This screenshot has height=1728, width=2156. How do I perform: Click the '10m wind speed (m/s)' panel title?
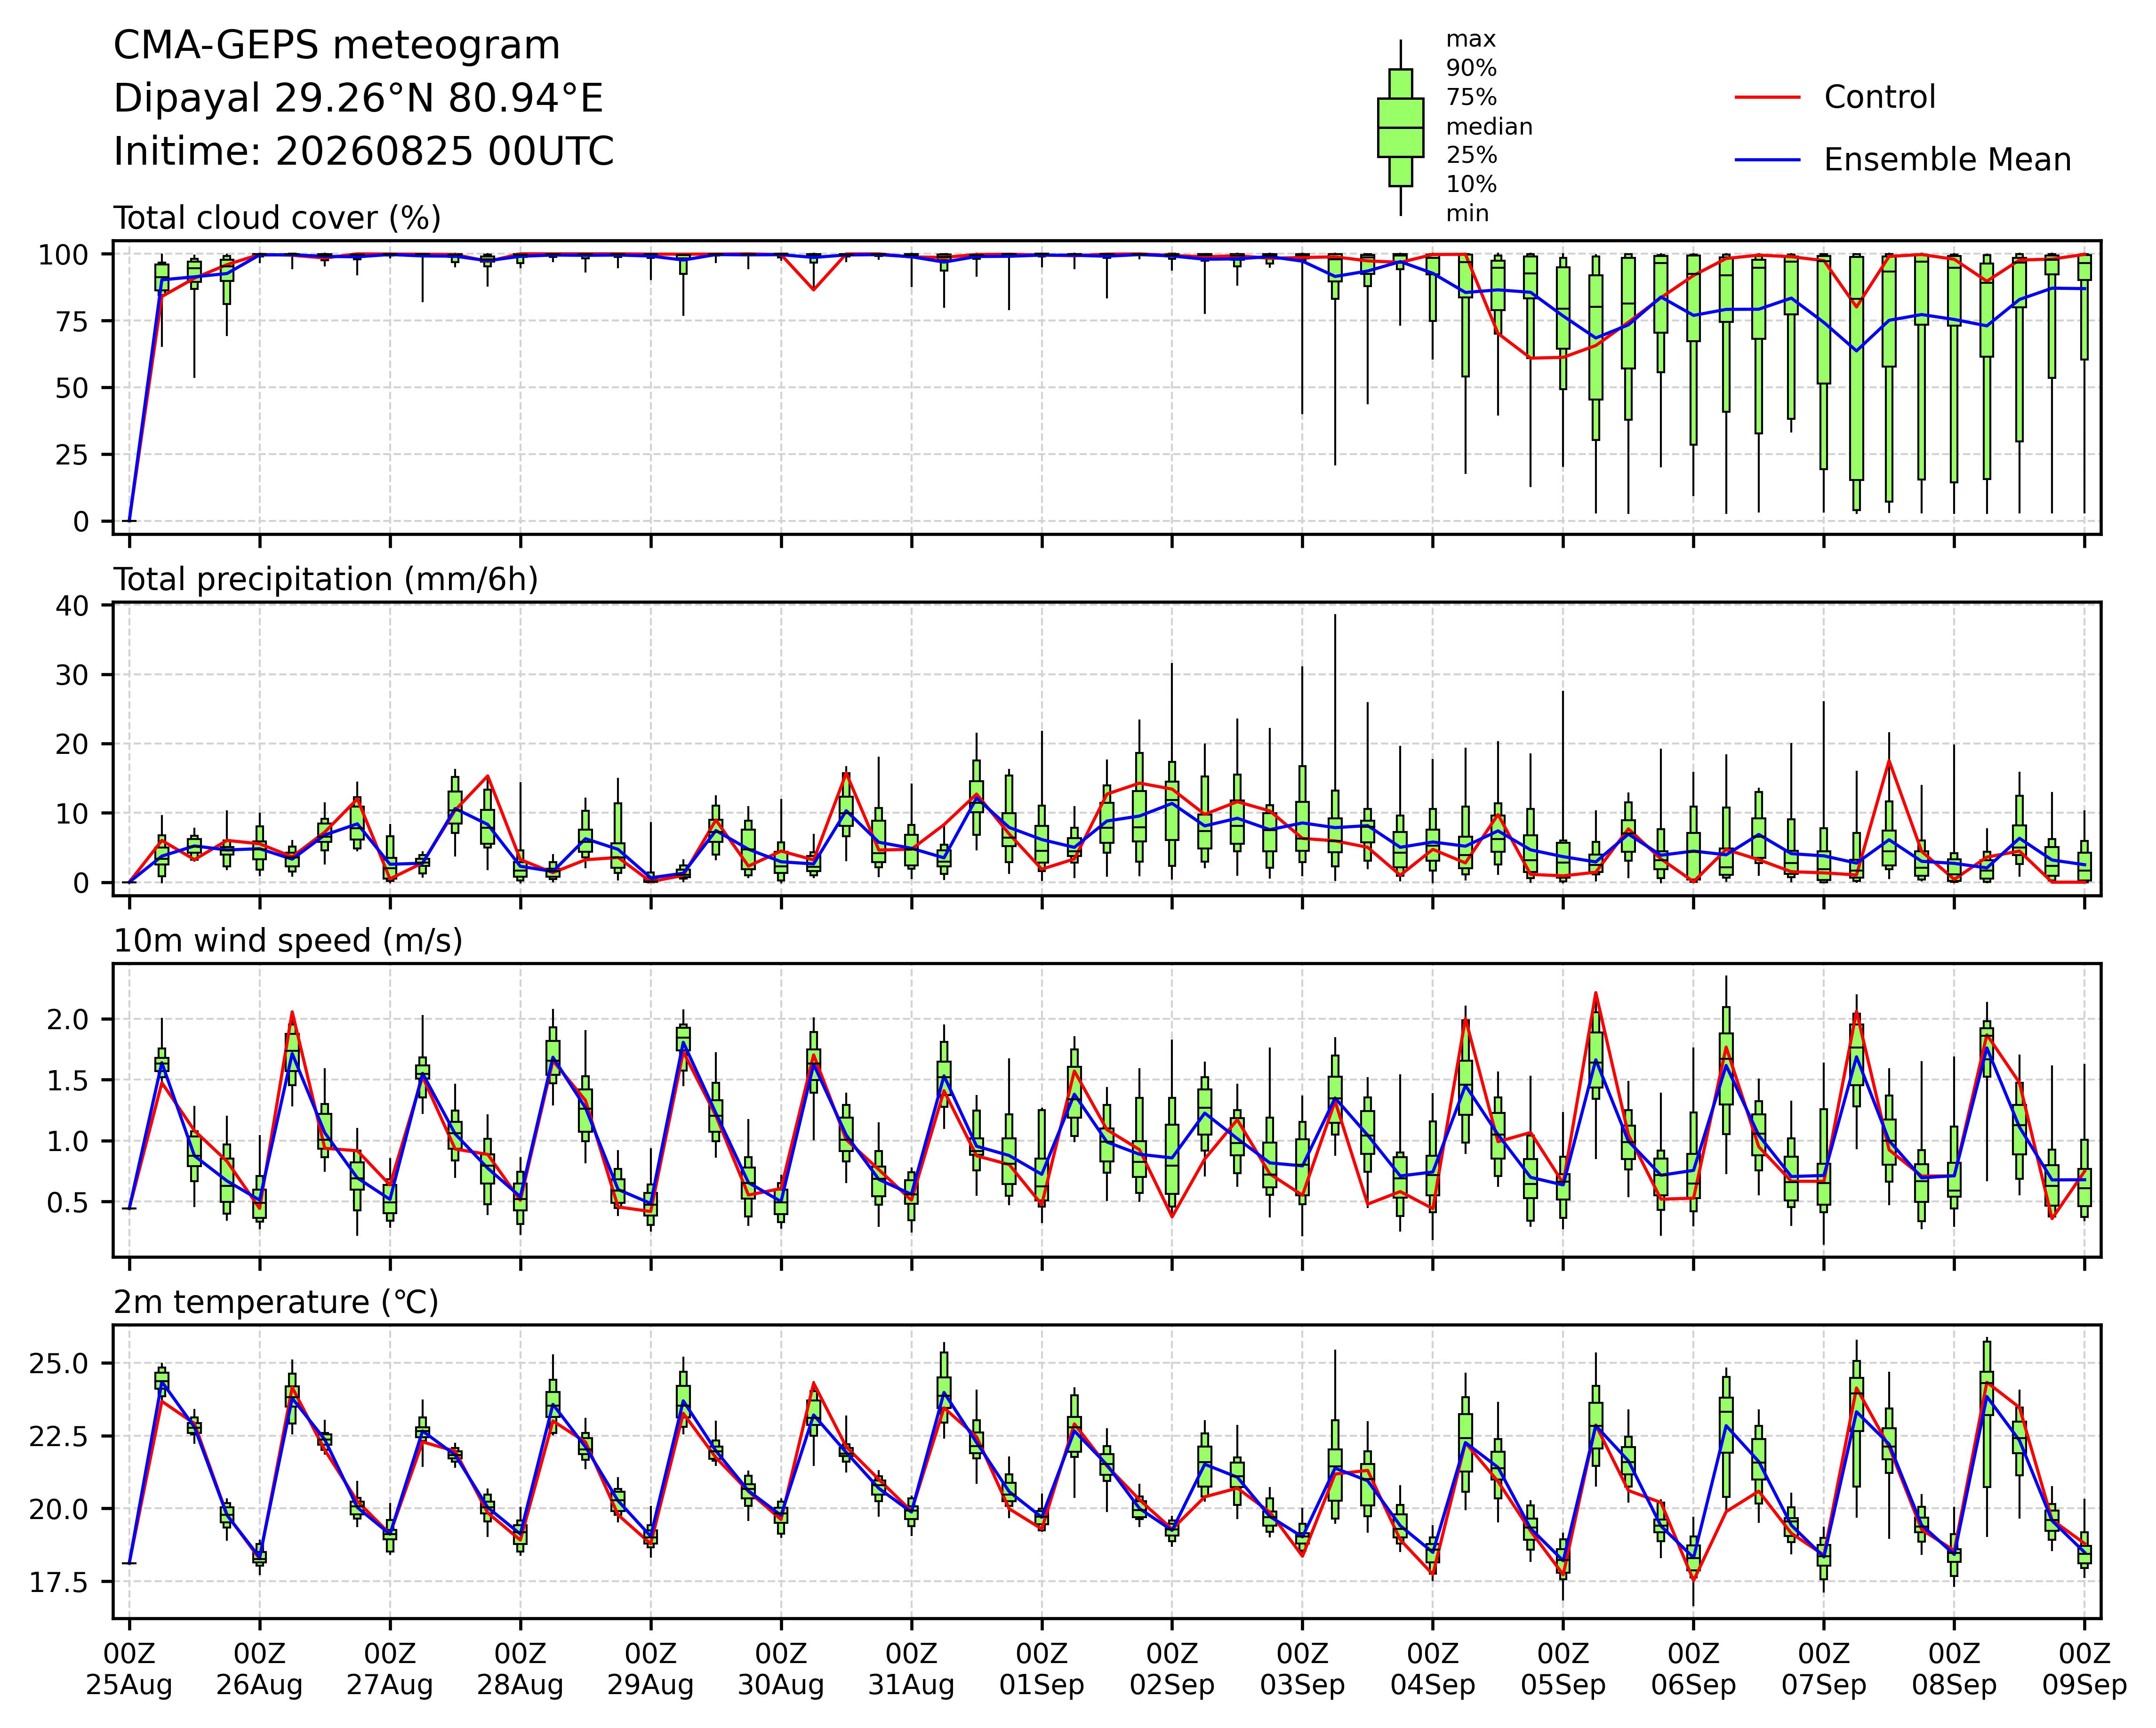288,941
